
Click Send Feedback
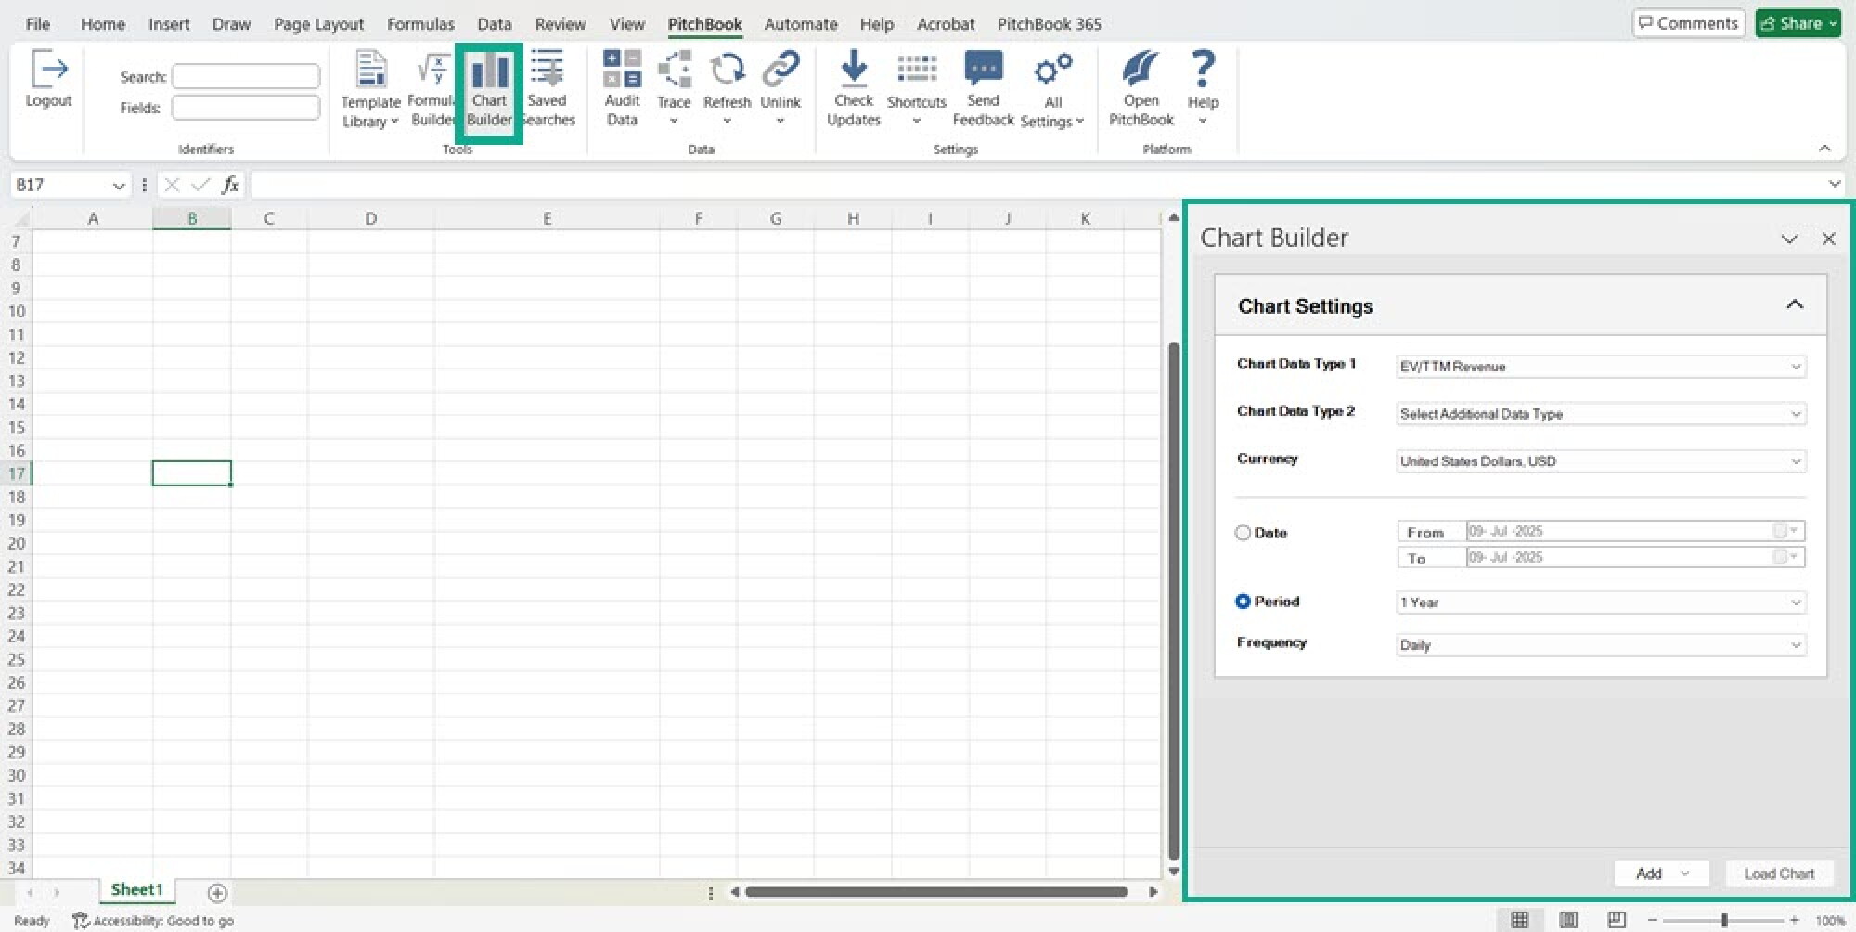tap(984, 89)
